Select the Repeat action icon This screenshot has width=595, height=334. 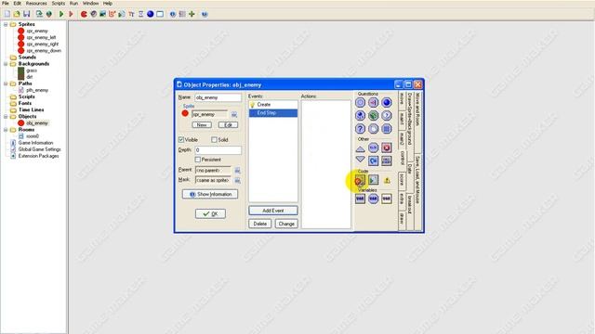pos(374,161)
